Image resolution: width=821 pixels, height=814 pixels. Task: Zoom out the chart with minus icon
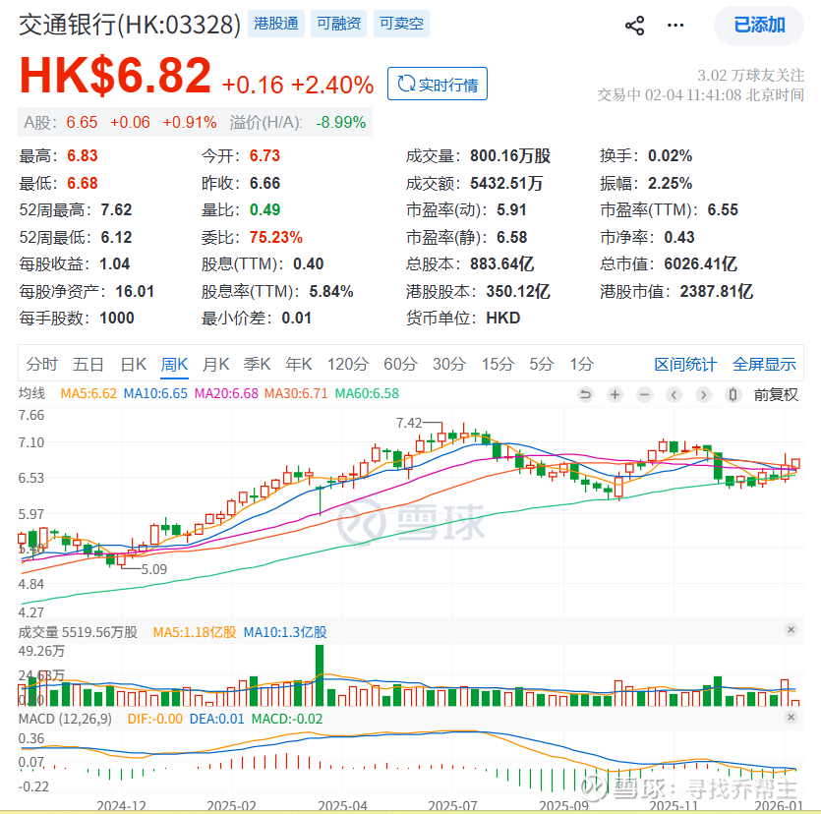click(x=645, y=394)
